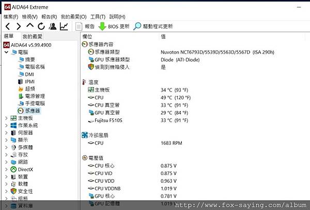Select the 偵測到機箱侵入 row
The image size is (310, 210).
click(127, 67)
